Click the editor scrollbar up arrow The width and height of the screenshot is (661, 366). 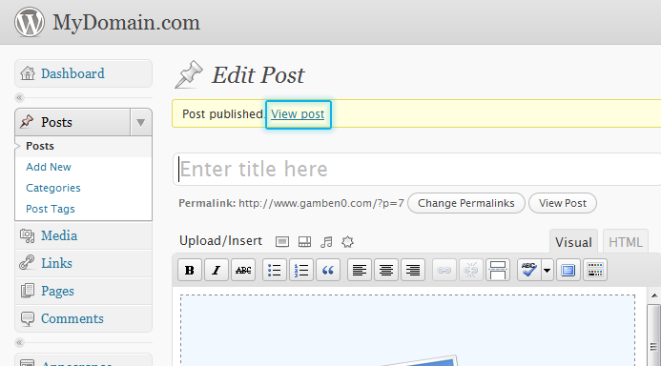click(x=653, y=295)
